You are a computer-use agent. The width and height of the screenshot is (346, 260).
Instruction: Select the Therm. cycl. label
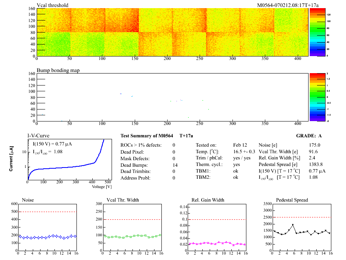[x=209, y=165]
